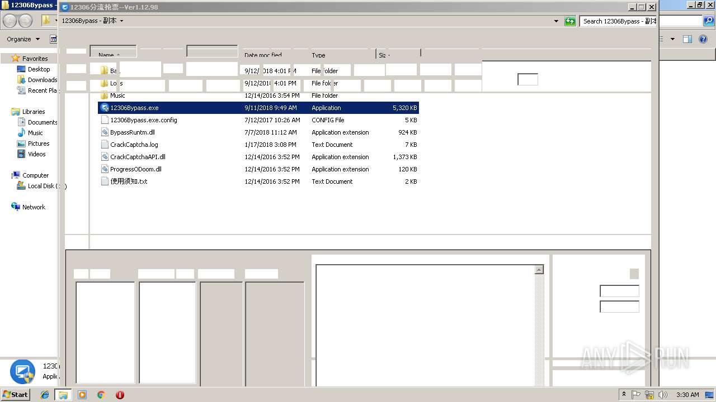The image size is (716, 402).
Task: Click the green refresh icon in address bar
Action: (570, 21)
